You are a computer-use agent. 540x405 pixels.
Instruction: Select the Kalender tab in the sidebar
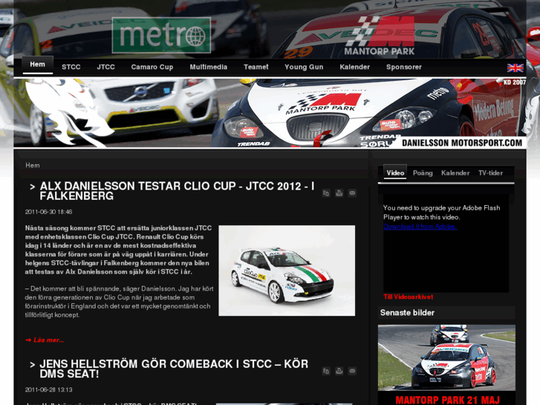pos(455,173)
